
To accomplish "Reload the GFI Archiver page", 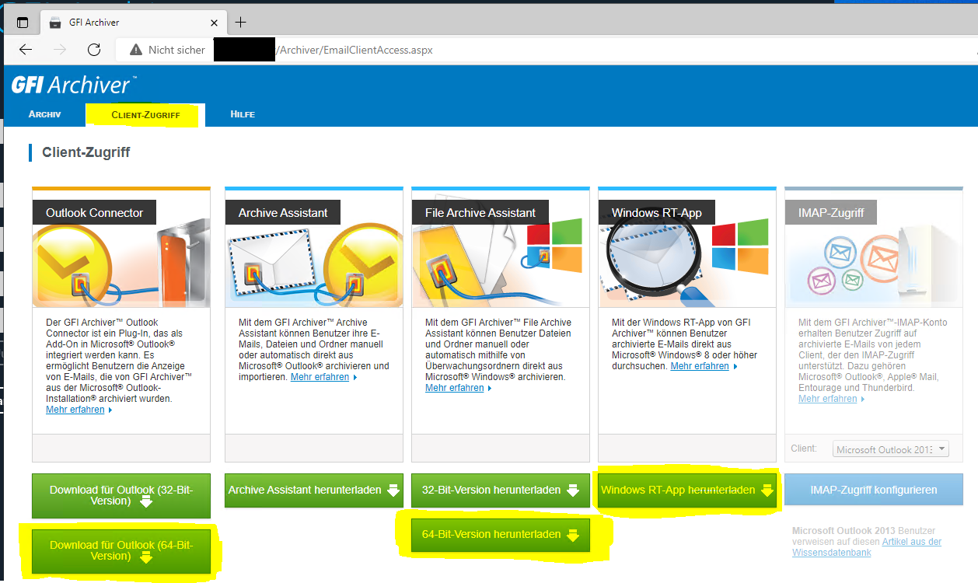I will pyautogui.click(x=94, y=50).
